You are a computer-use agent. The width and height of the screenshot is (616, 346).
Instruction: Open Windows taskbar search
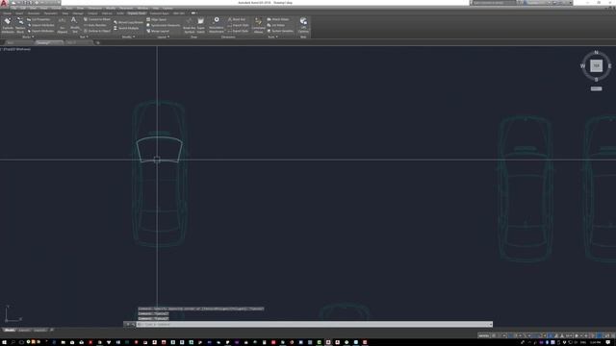(x=13, y=342)
